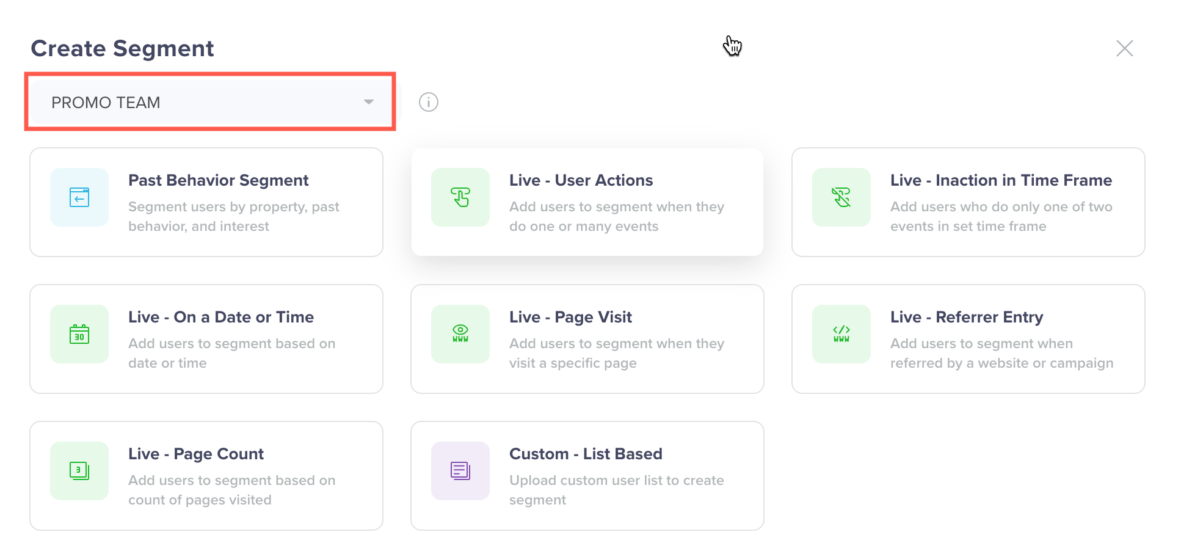
Task: Click the Live - Inaction in Time Frame icon
Action: (841, 197)
